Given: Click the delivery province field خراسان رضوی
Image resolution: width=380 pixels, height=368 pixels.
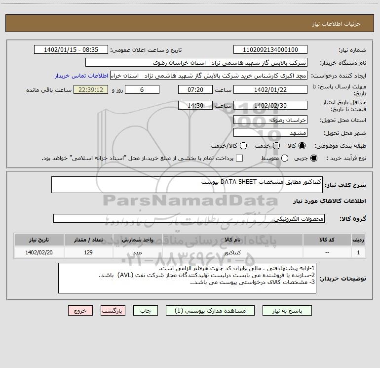Looking at the screenshot, I should tap(270, 120).
